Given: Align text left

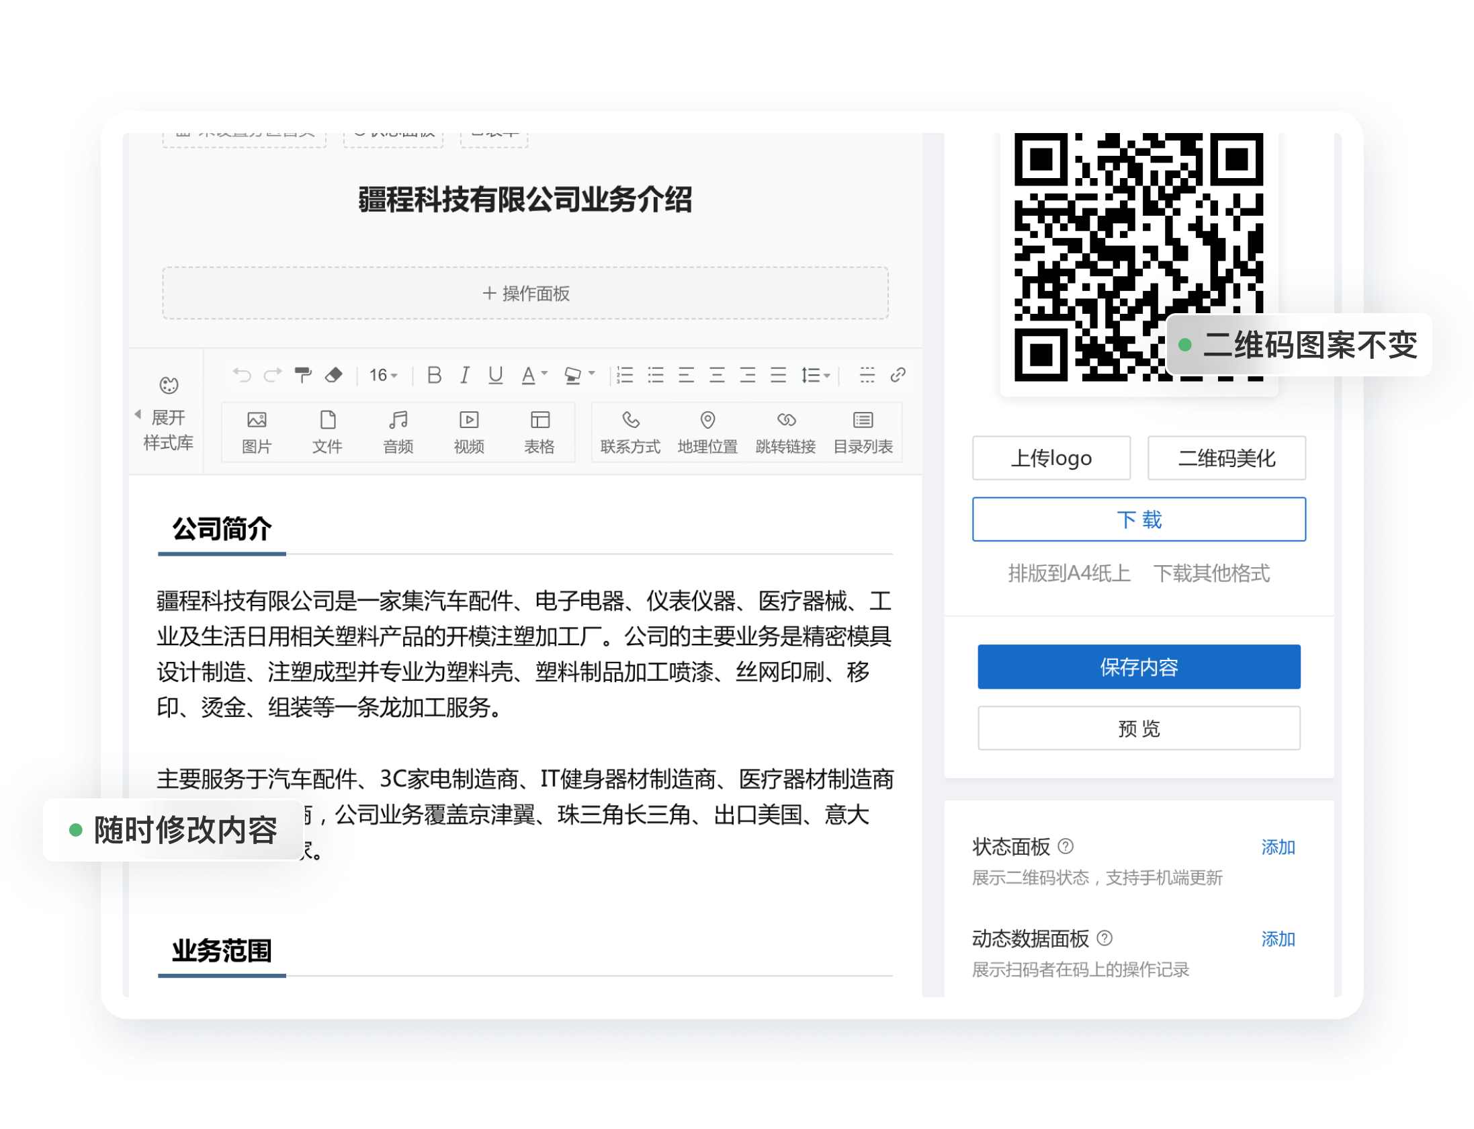Looking at the screenshot, I should click(686, 375).
